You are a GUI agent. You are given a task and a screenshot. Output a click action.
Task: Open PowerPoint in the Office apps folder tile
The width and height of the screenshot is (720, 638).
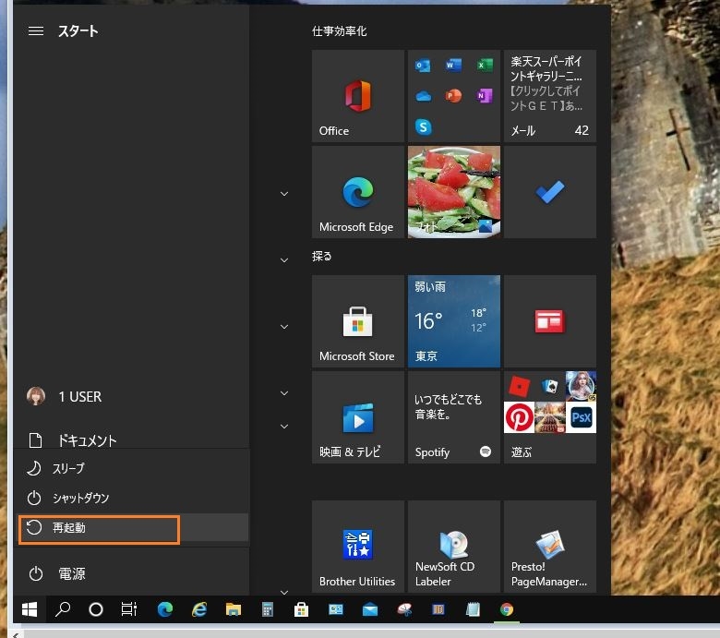coord(453,95)
